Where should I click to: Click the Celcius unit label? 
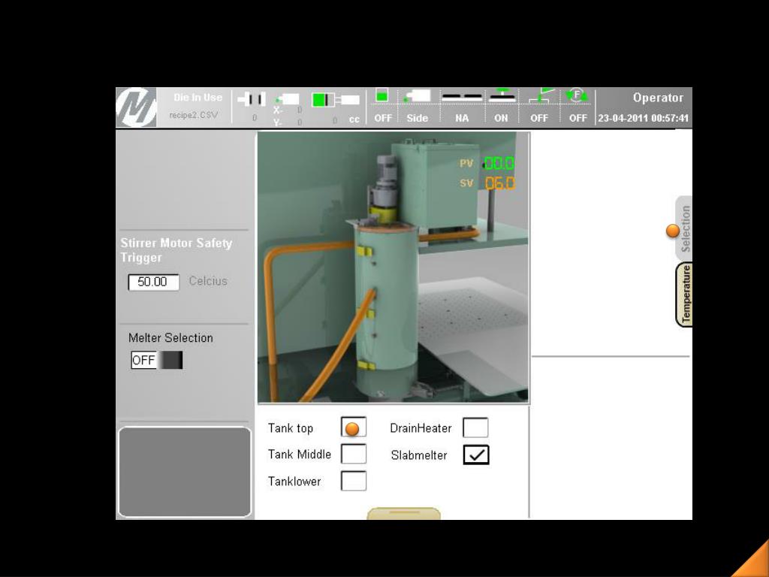tap(208, 281)
